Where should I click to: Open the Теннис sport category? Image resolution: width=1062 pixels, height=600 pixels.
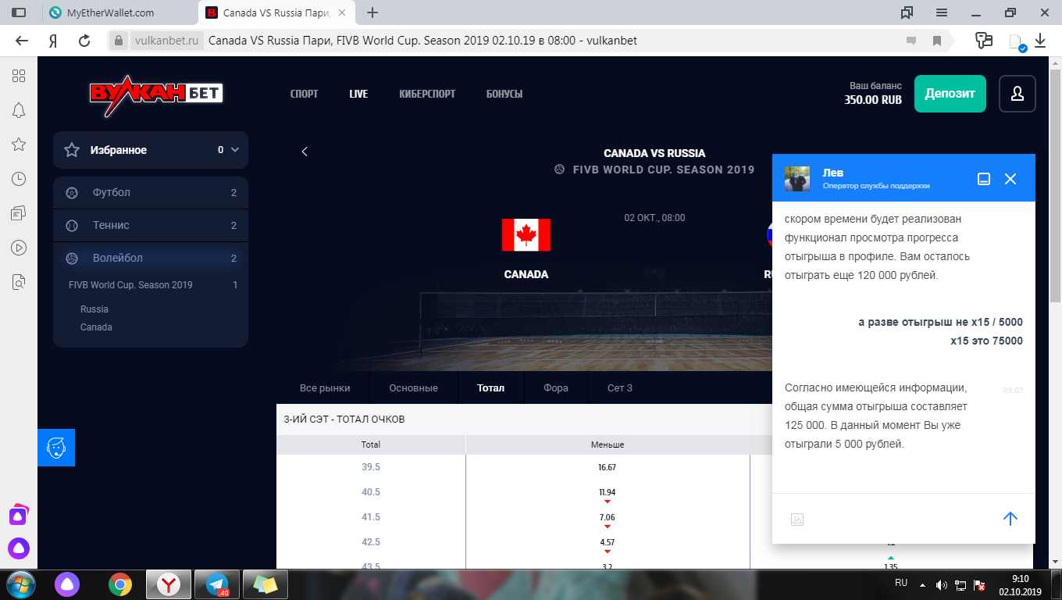(151, 225)
